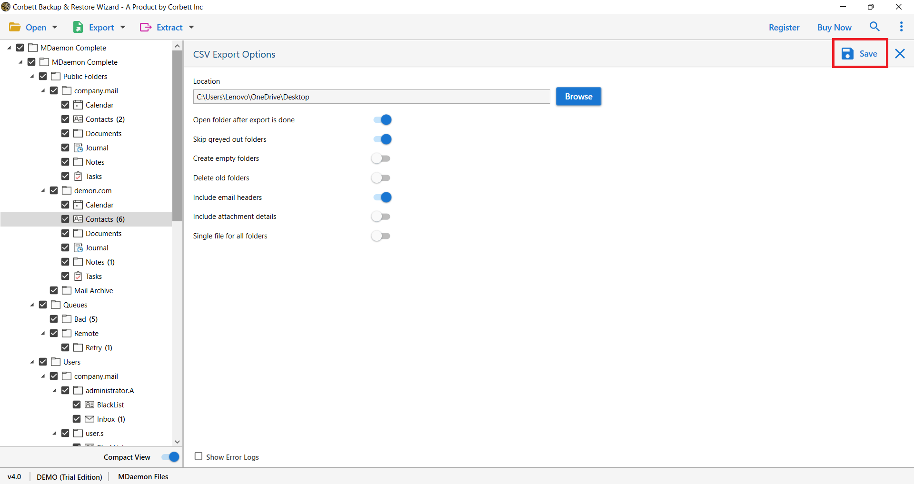Image resolution: width=914 pixels, height=484 pixels.
Task: Click the Extract menu label
Action: tap(169, 28)
